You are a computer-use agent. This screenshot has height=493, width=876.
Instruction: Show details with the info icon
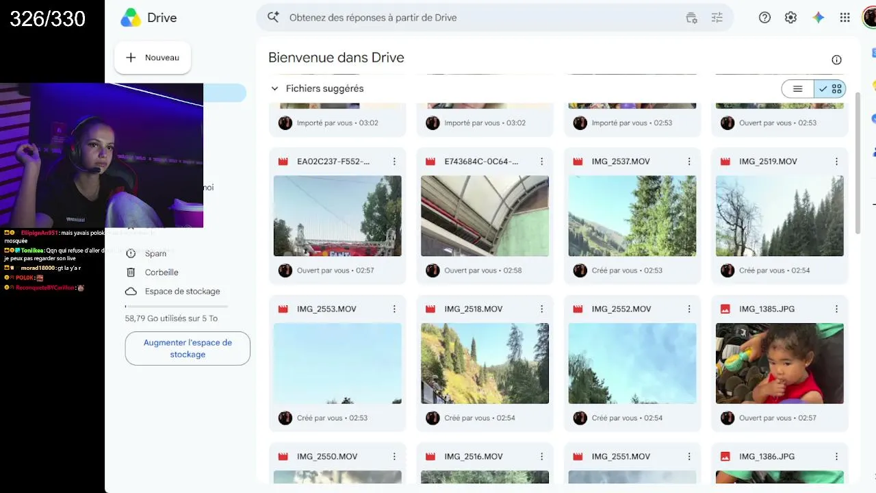836,60
